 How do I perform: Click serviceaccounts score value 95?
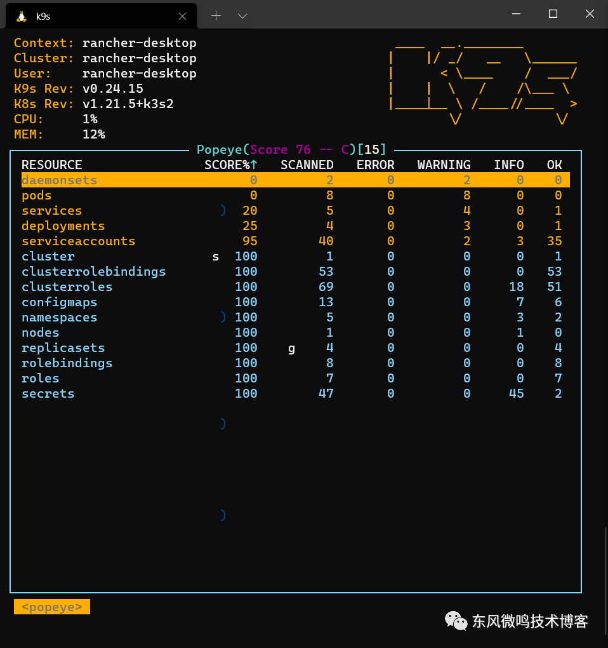pyautogui.click(x=249, y=241)
